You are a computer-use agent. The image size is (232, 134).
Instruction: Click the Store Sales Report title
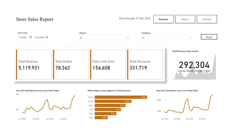[x=34, y=19]
